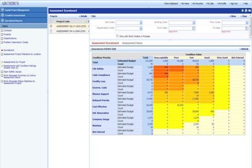Click the Life Safety Unacceptable budget cell
The width and height of the screenshot is (252, 168).
pos(161,67)
